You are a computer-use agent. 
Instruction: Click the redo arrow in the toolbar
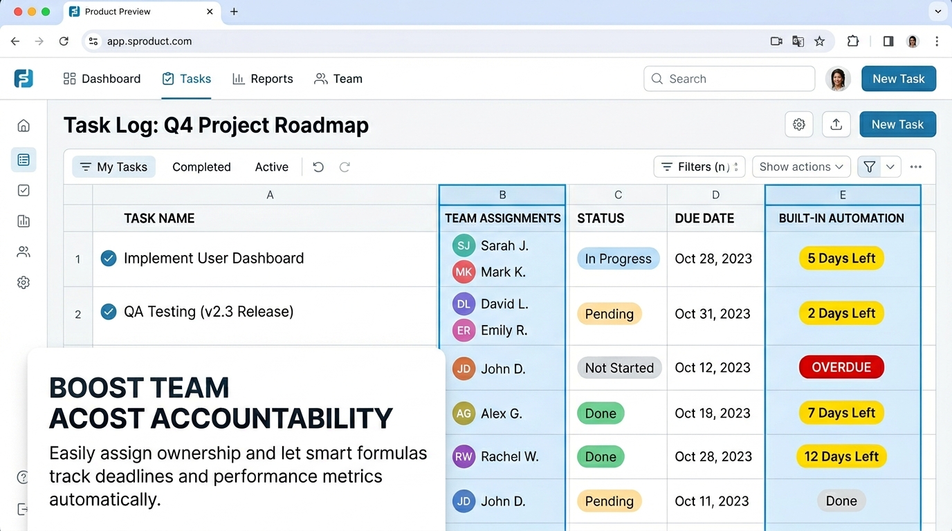[x=345, y=167]
